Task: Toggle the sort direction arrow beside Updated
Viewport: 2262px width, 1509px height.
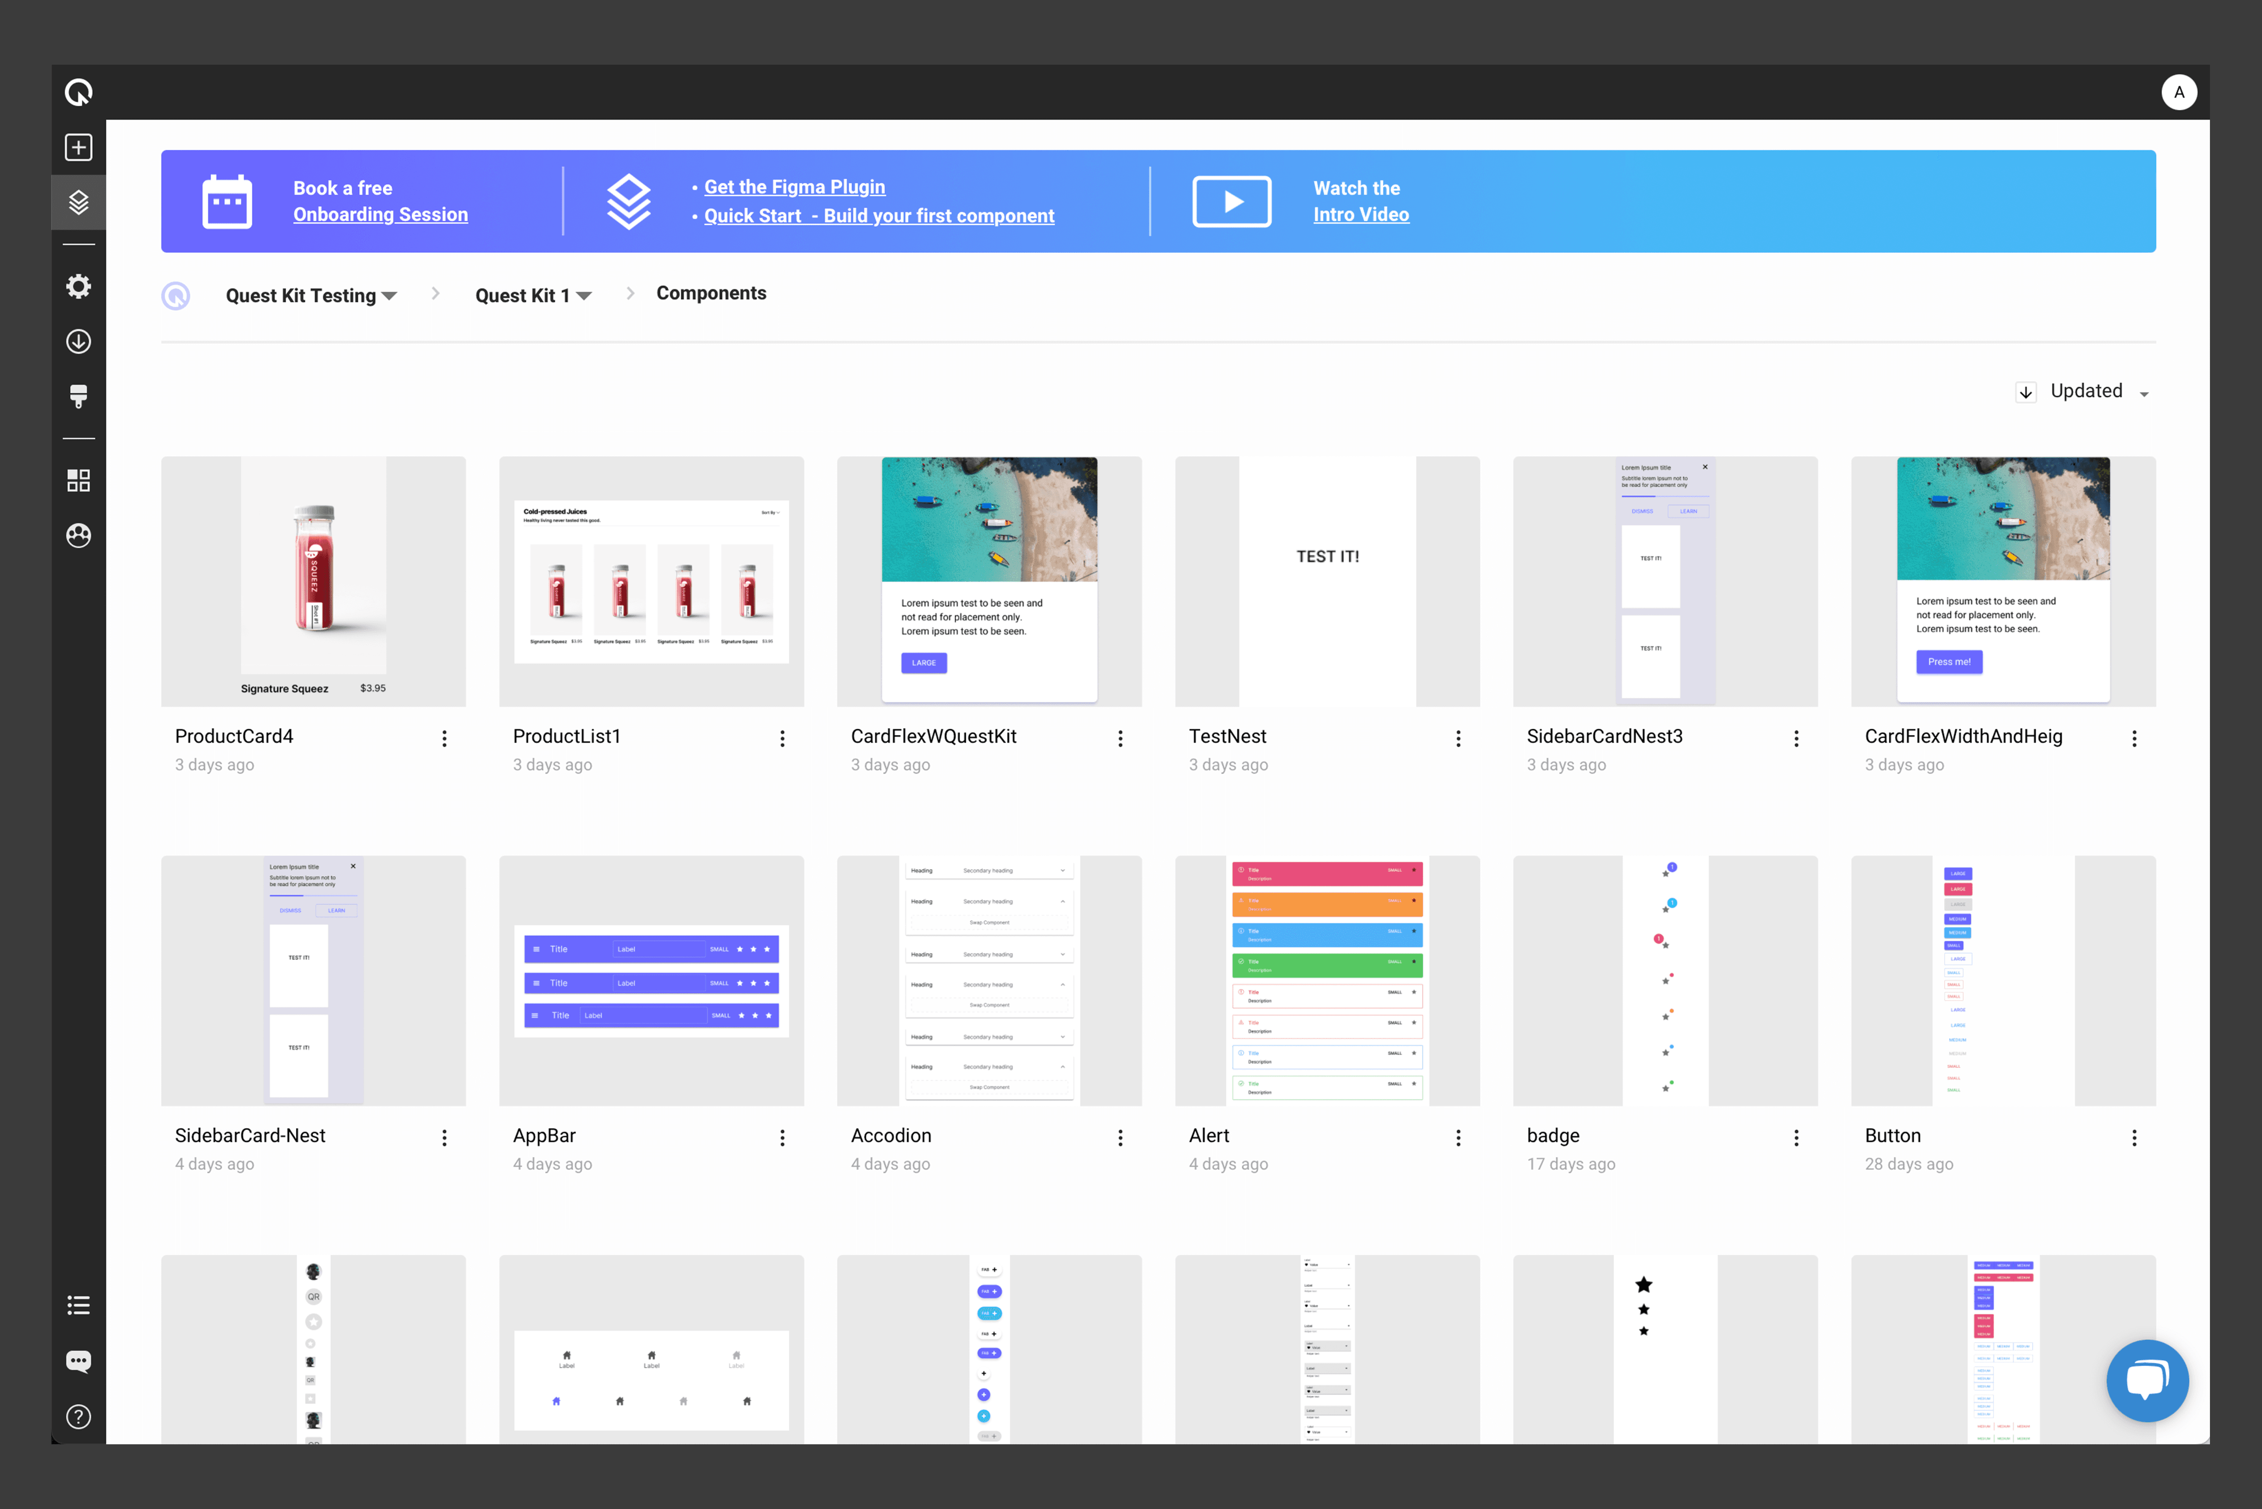Action: [2025, 392]
